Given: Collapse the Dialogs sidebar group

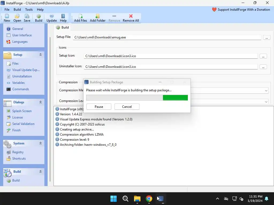Looking at the screenshot, I should click(x=40, y=102).
